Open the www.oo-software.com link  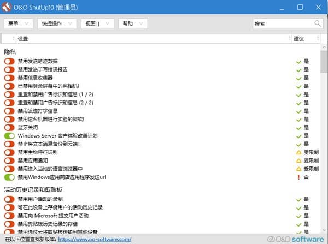pyautogui.click(x=94, y=239)
